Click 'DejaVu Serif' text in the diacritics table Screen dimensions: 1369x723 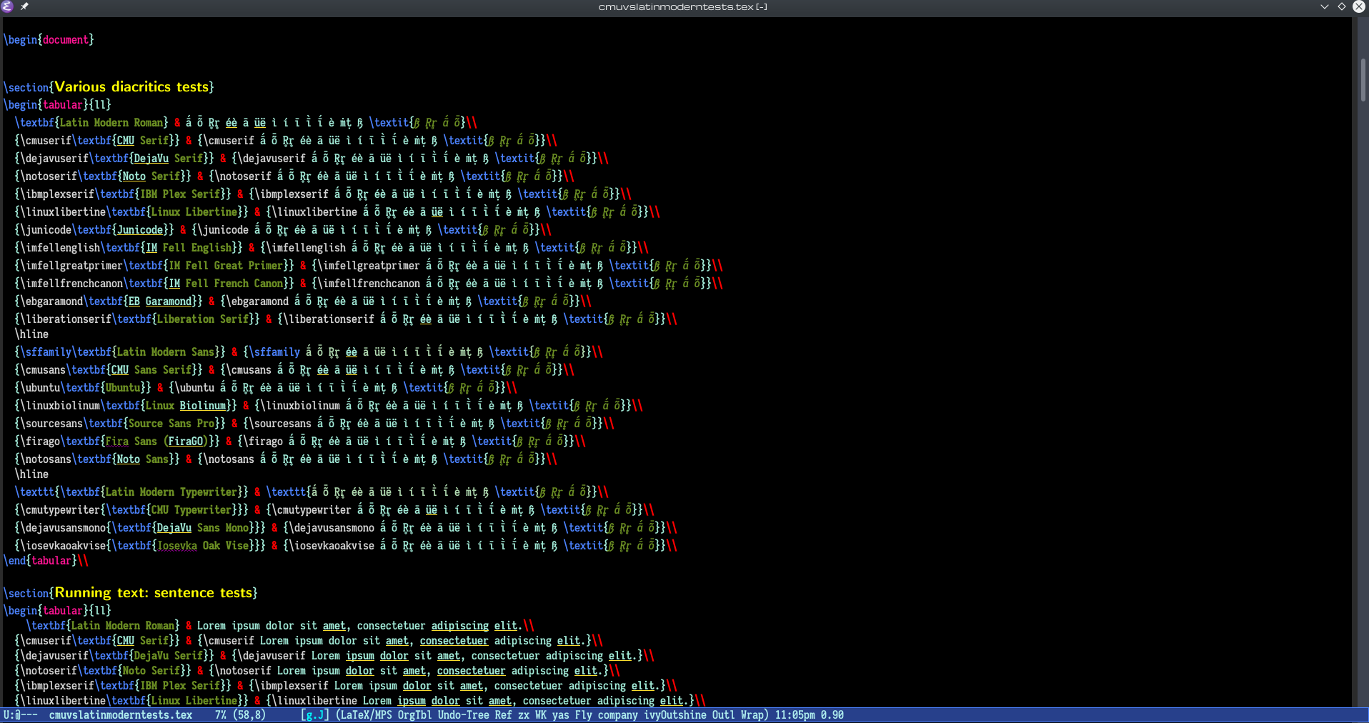(169, 159)
